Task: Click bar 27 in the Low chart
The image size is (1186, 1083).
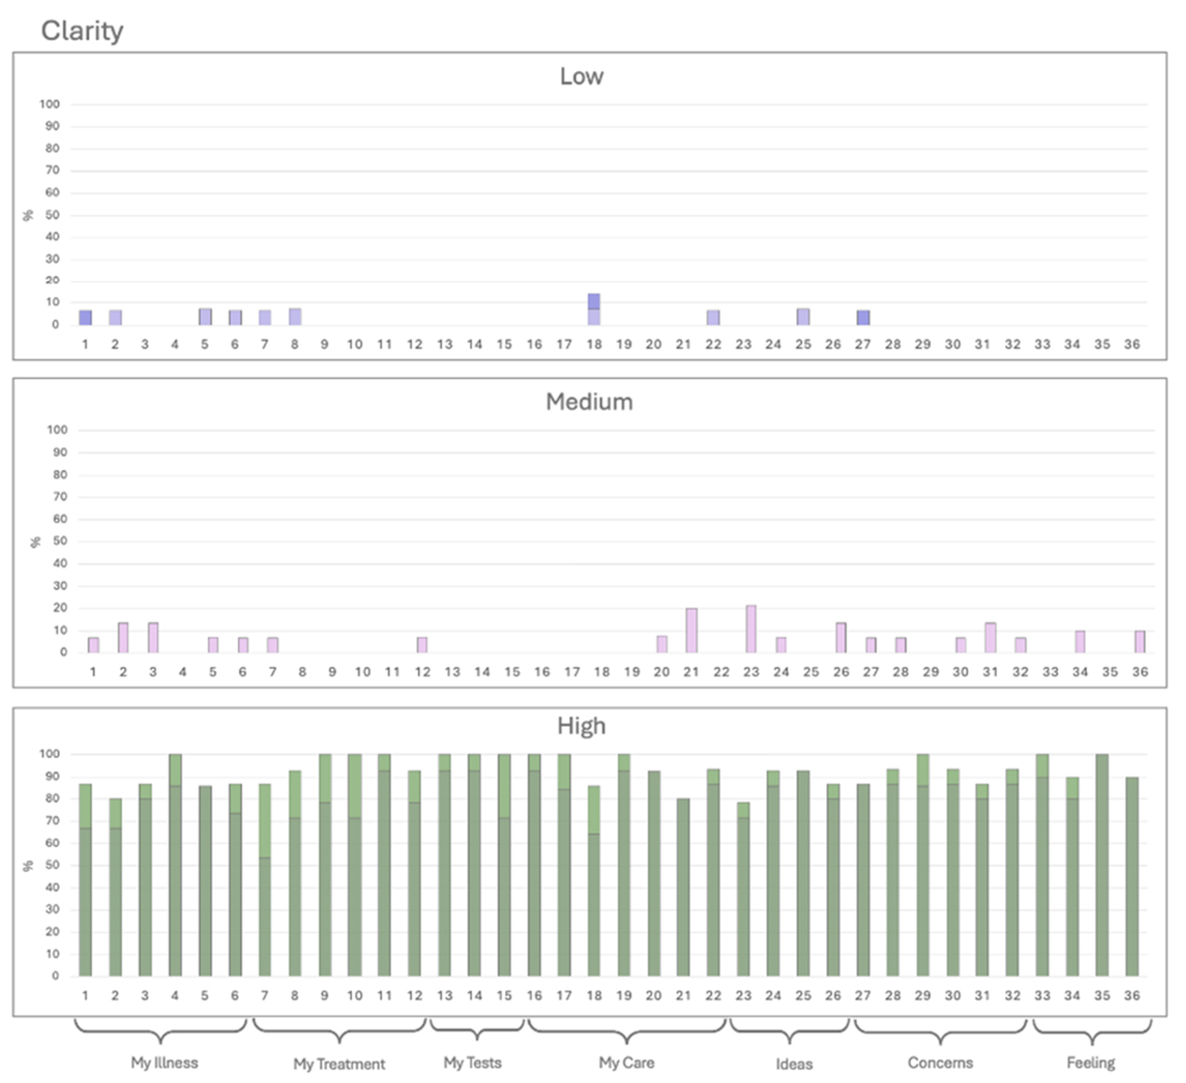Action: point(863,318)
